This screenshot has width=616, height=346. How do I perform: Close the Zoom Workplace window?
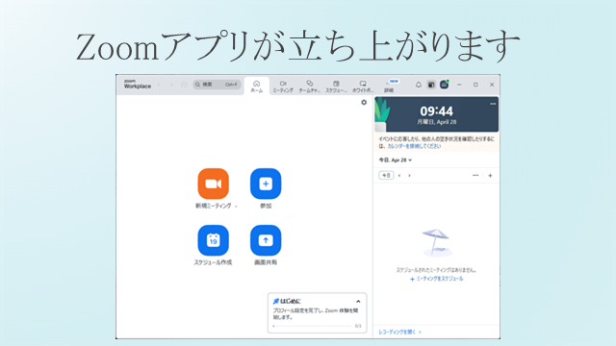click(492, 85)
